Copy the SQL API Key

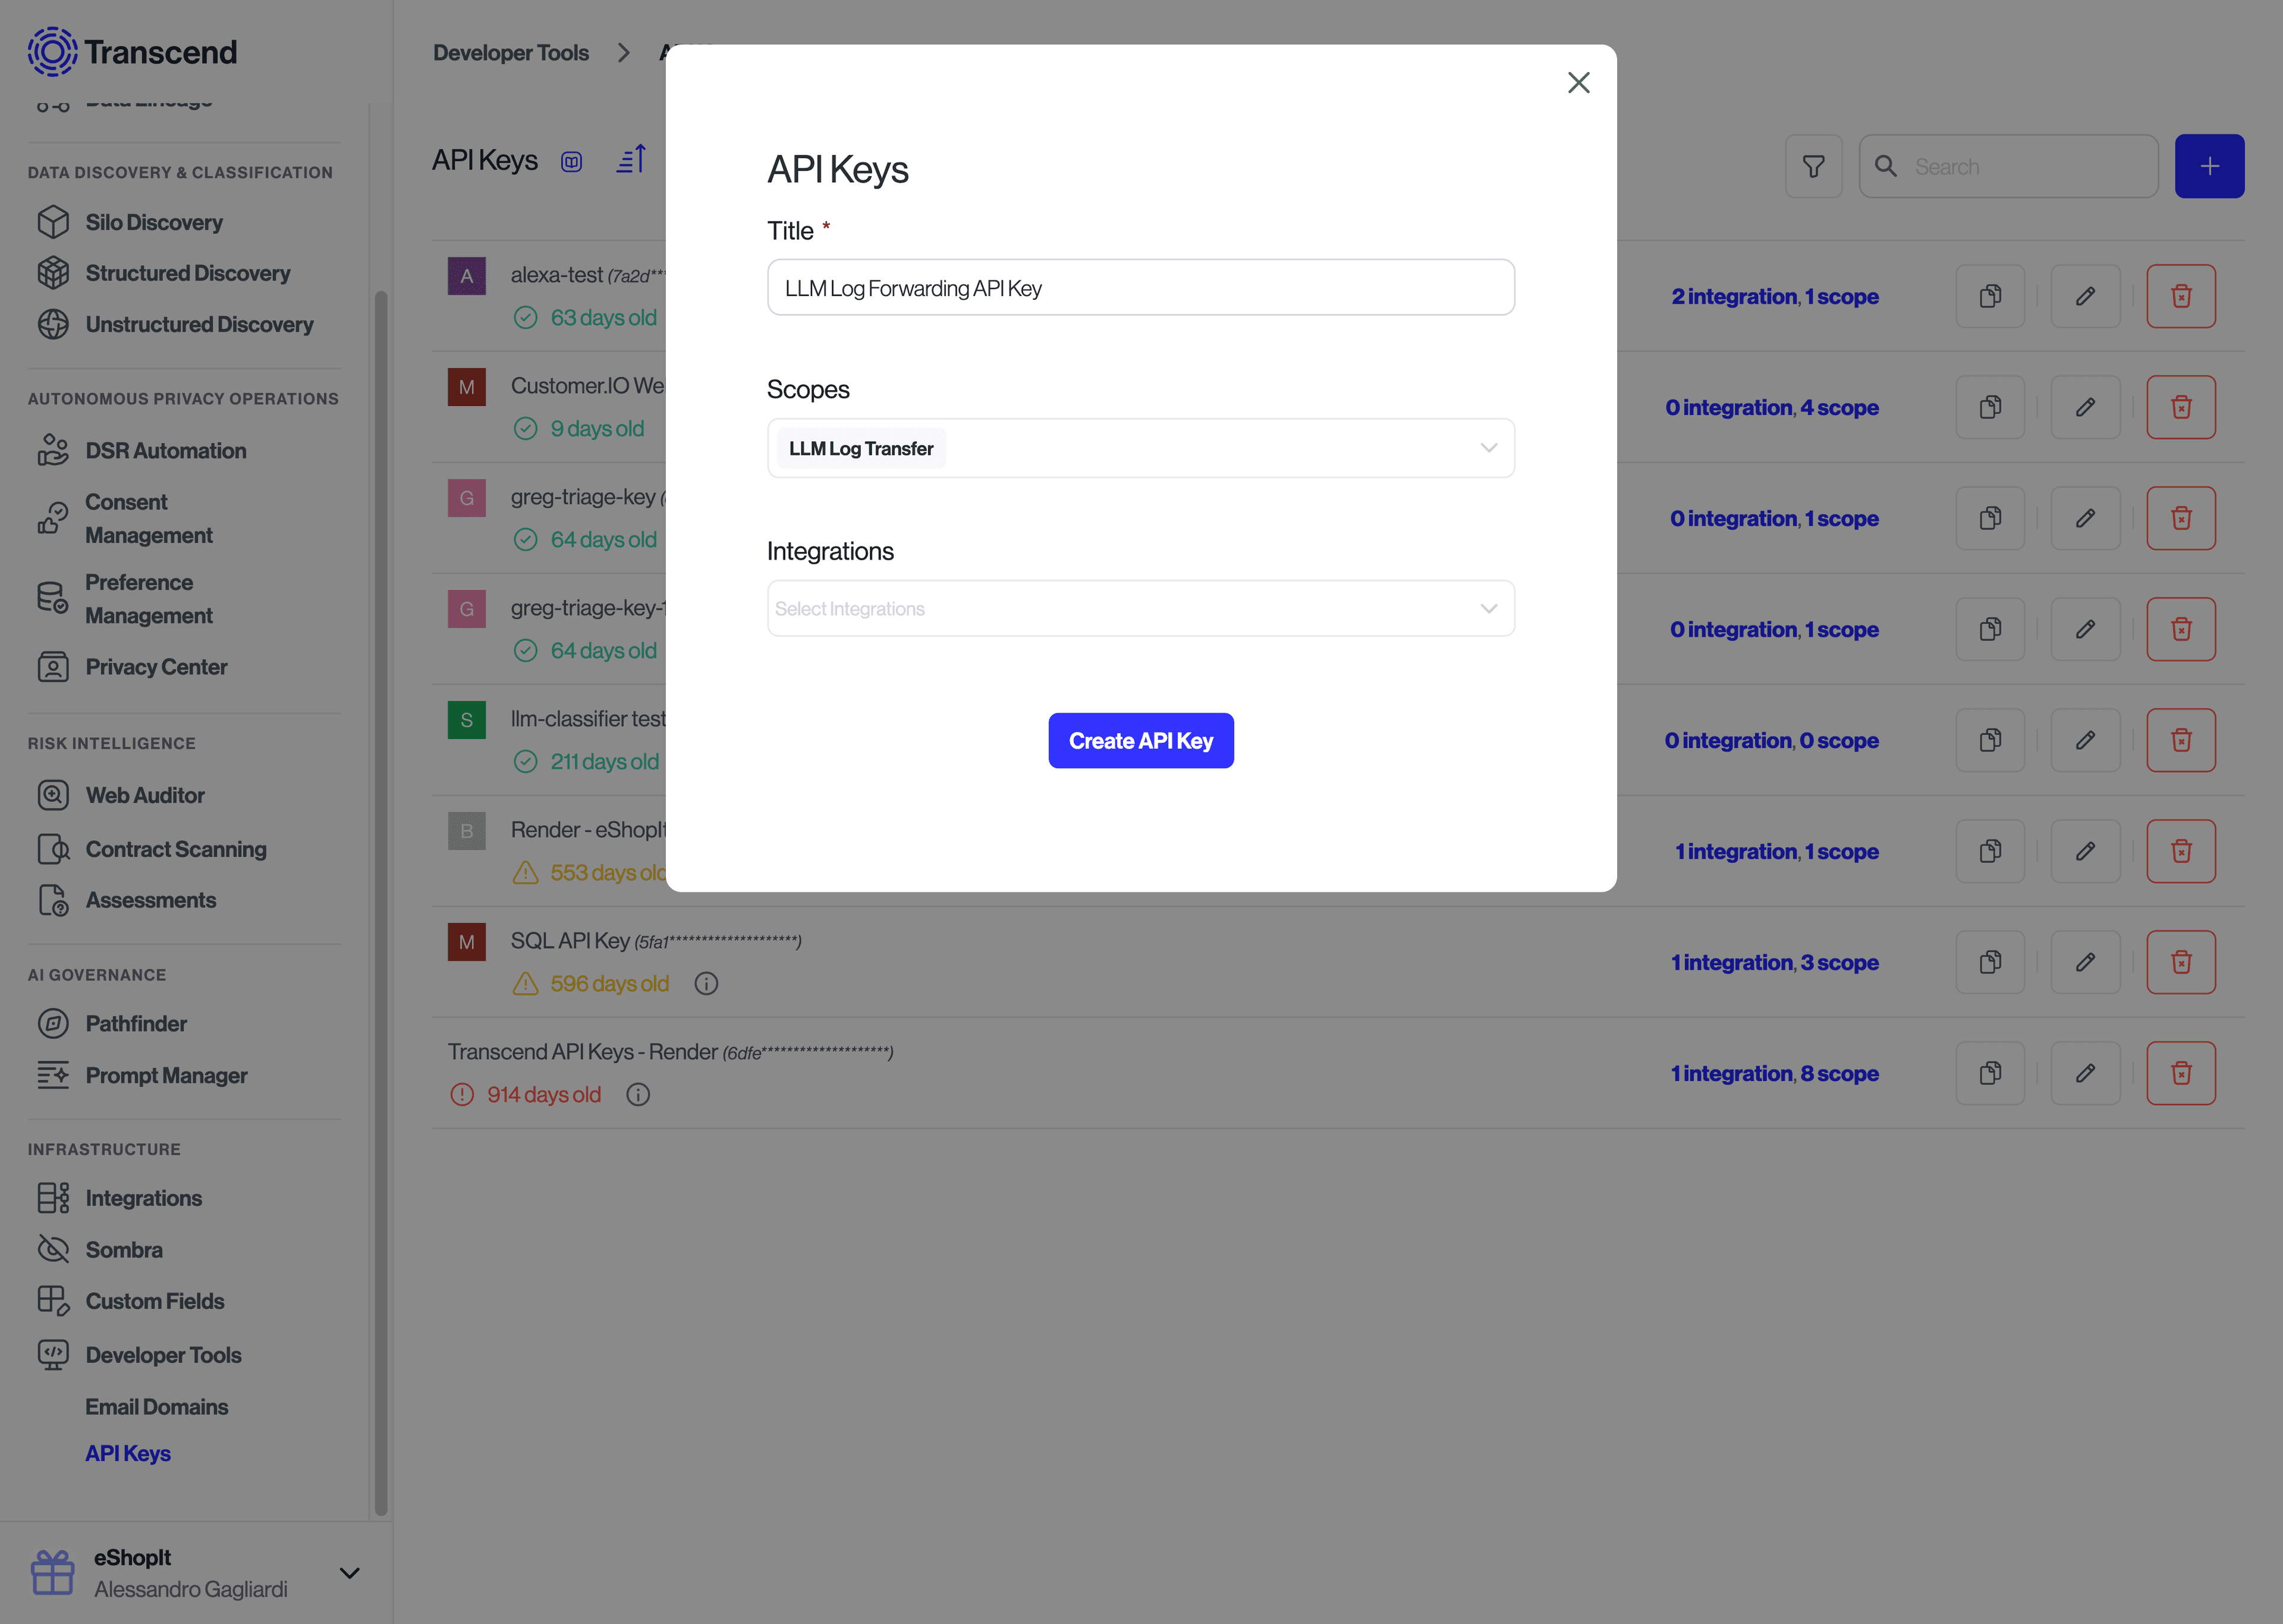(x=1990, y=962)
